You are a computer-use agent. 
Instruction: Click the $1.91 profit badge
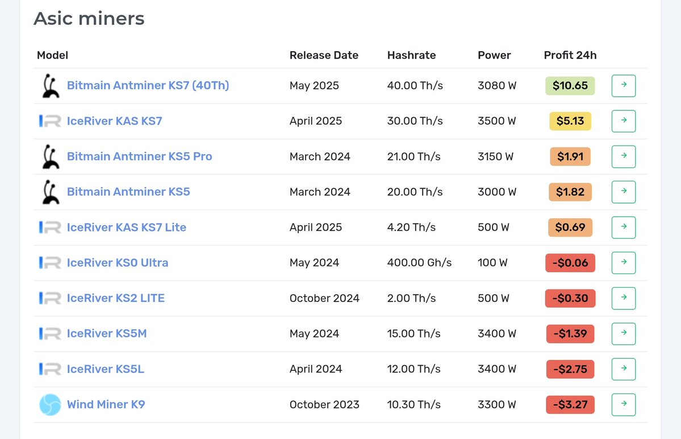pyautogui.click(x=570, y=156)
